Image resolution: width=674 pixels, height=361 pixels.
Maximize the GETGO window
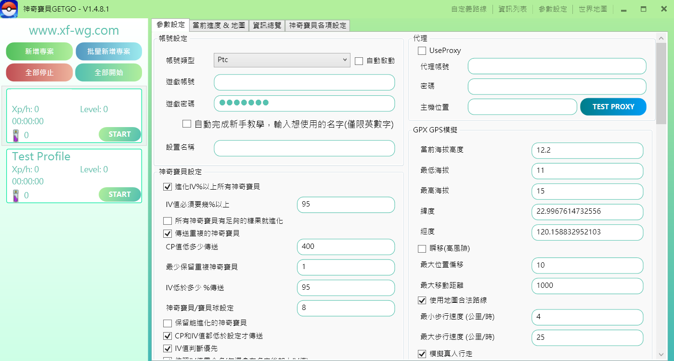(644, 9)
